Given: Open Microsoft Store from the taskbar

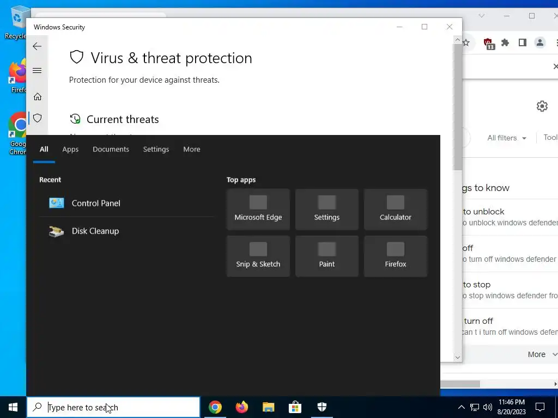Looking at the screenshot, I should tap(295, 407).
